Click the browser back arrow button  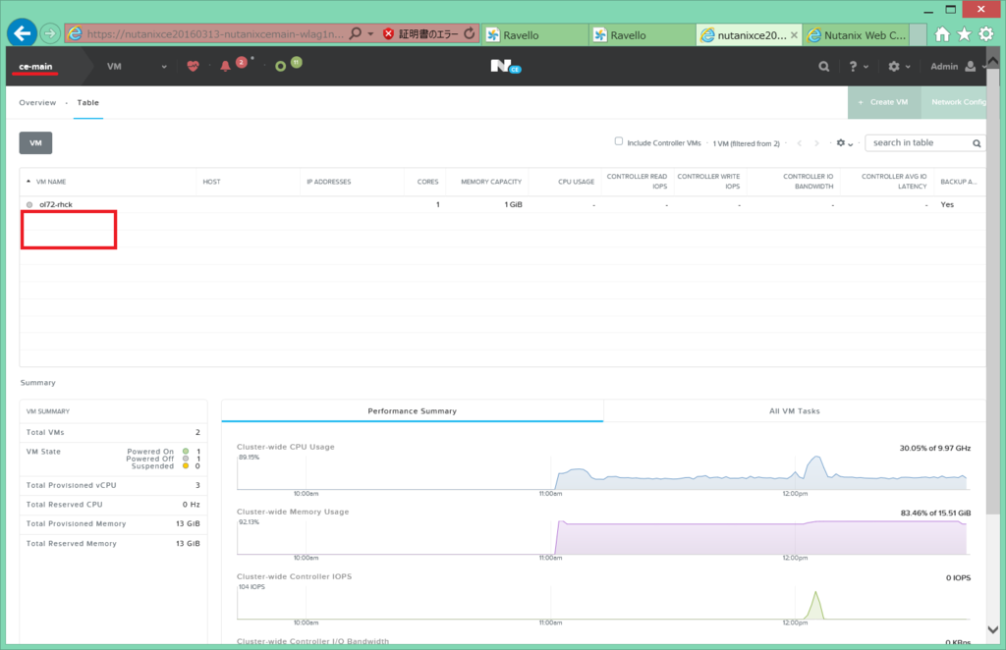coord(23,32)
